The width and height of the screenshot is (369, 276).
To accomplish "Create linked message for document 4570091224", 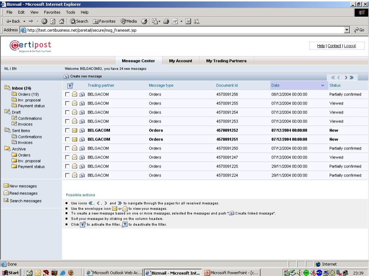I will 82,175.
